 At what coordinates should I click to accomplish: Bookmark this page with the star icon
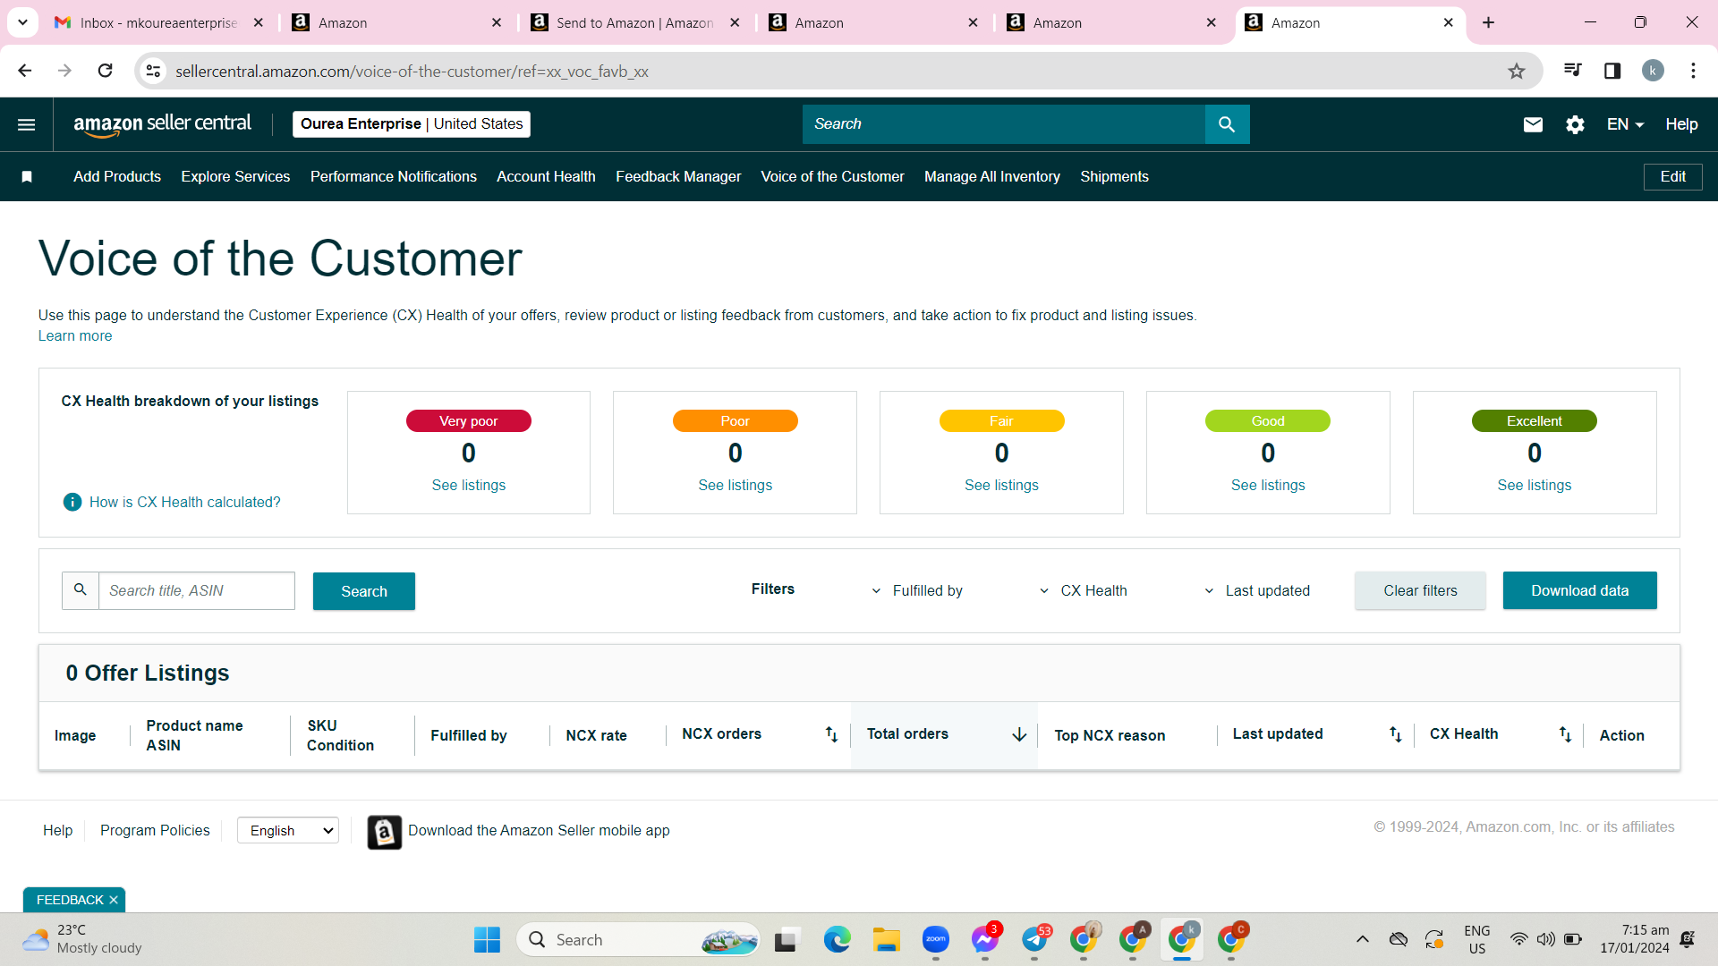click(1517, 72)
